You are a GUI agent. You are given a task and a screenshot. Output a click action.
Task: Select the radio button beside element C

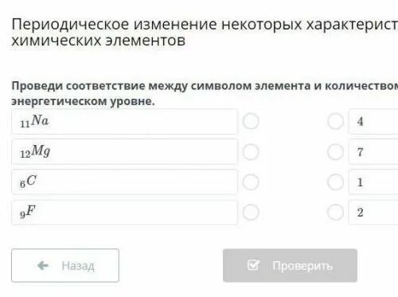coord(251,182)
